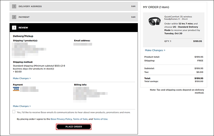This screenshot has width=214, height=136.
Task: Click the Delivery/Pickup heading
Action: coord(23,36)
